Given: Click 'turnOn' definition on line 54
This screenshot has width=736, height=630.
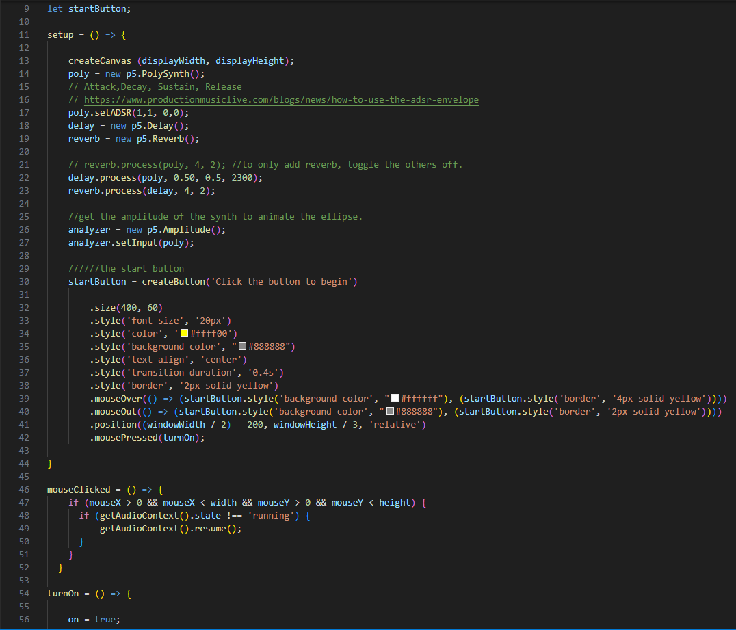Looking at the screenshot, I should [x=63, y=593].
